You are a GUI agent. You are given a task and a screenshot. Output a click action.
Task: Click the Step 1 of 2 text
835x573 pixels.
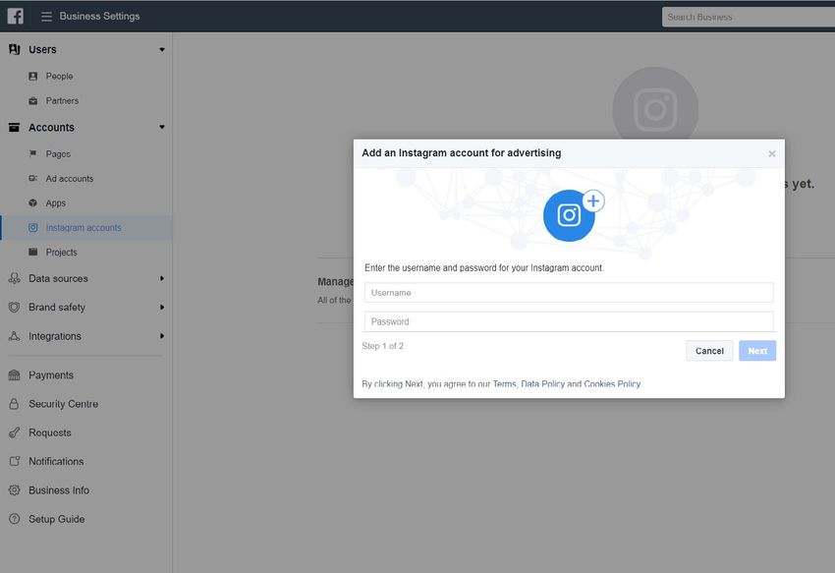(x=383, y=346)
